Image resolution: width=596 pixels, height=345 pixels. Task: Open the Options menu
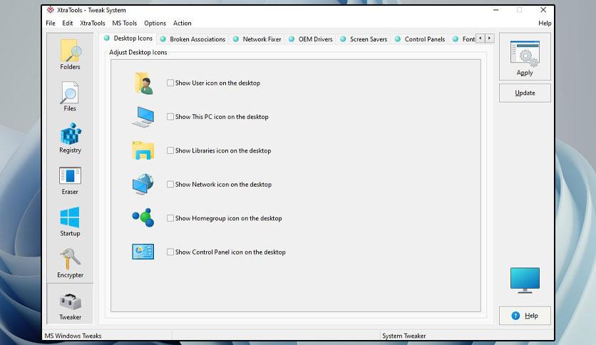point(155,24)
